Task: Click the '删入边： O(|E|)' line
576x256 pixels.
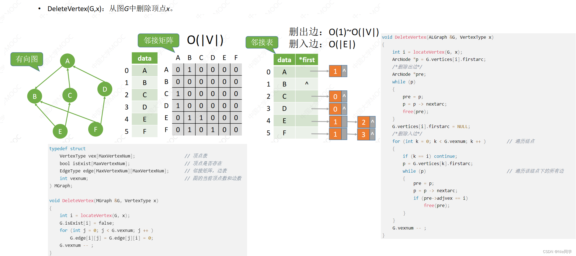Action: pyautogui.click(x=322, y=44)
